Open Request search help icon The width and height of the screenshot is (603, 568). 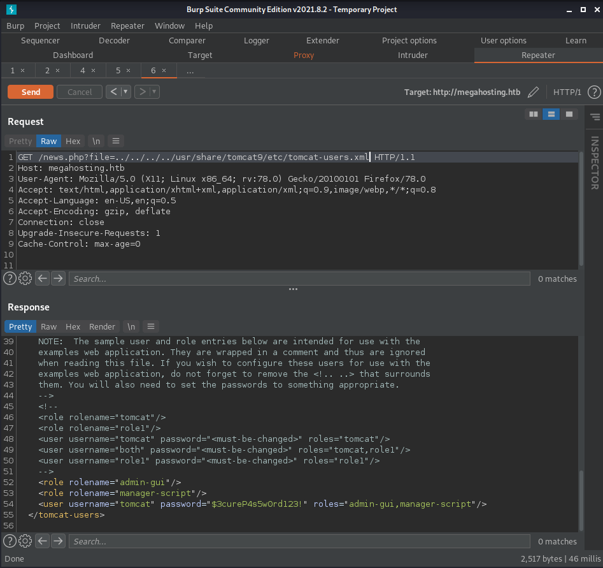pyautogui.click(x=10, y=279)
